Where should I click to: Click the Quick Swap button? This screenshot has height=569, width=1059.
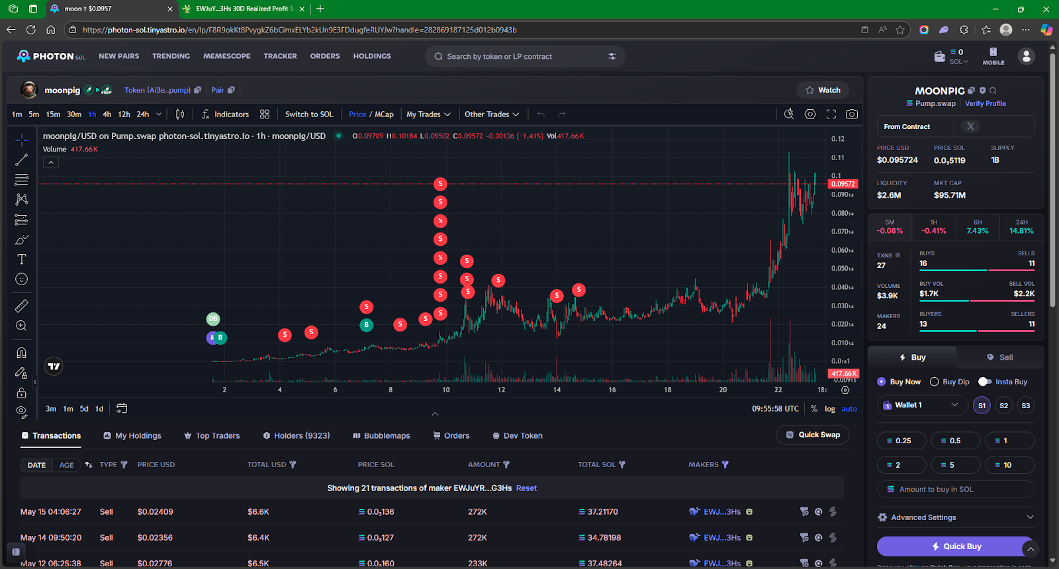[813, 435]
